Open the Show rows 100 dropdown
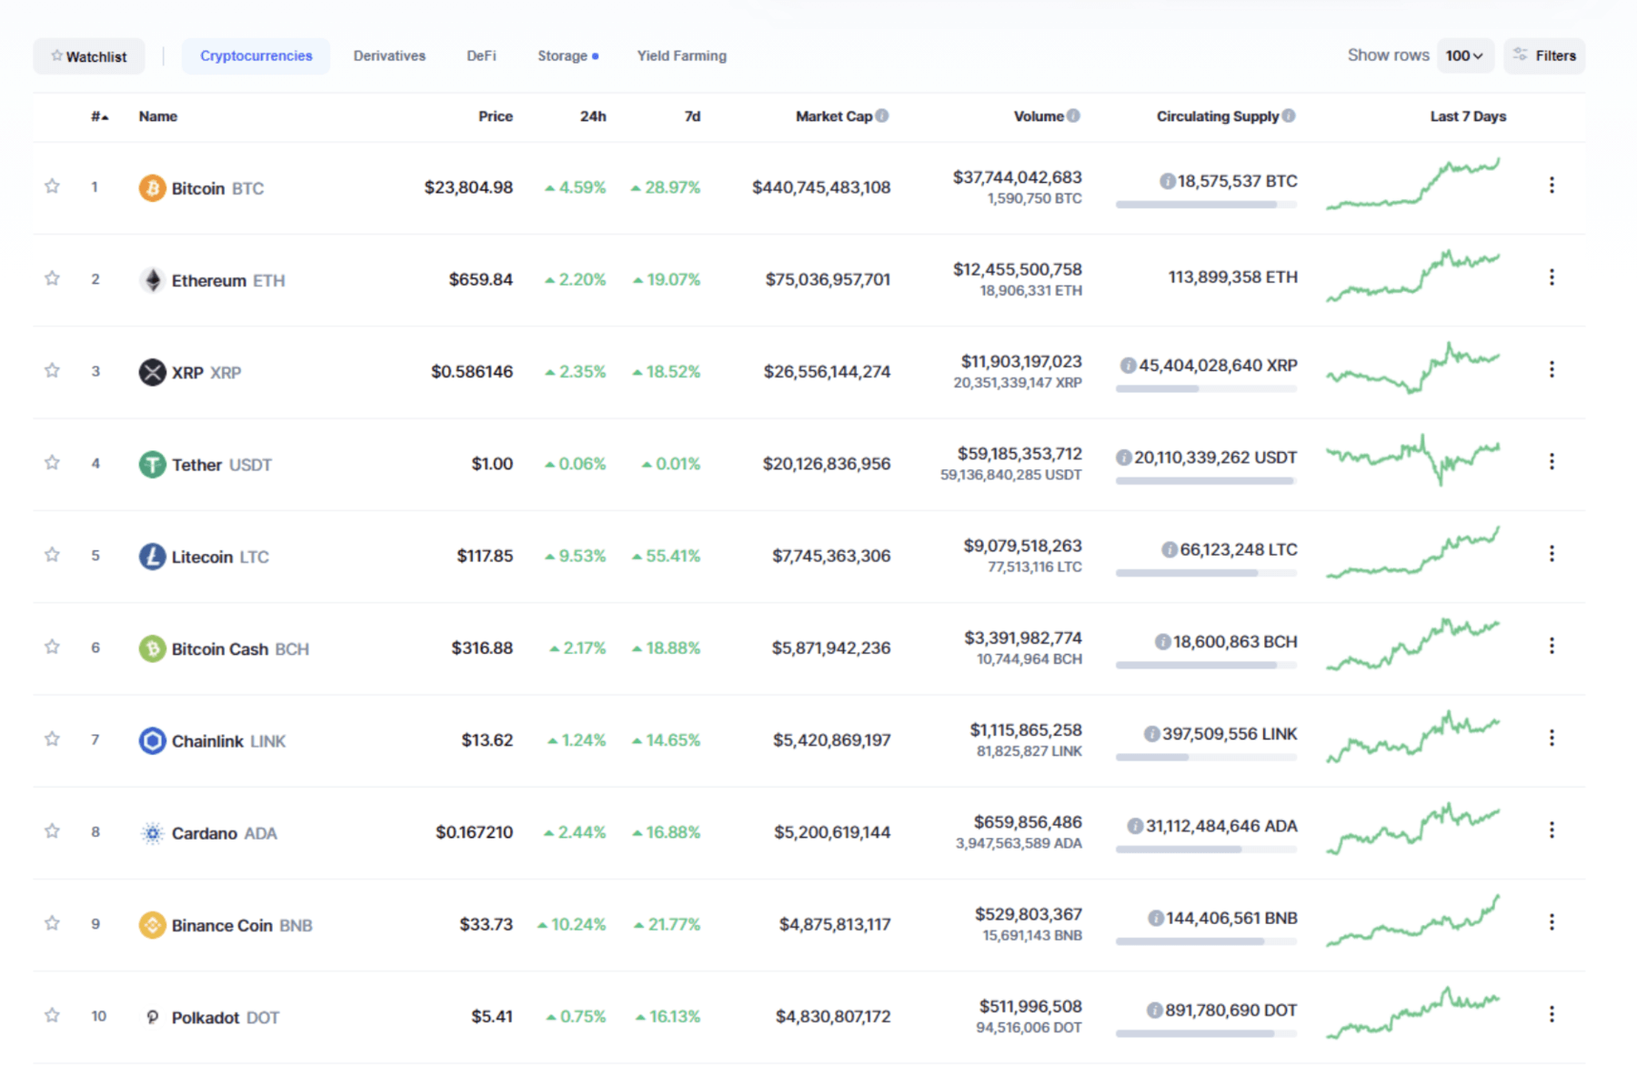Viewport: 1637px width, 1066px height. tap(1464, 55)
